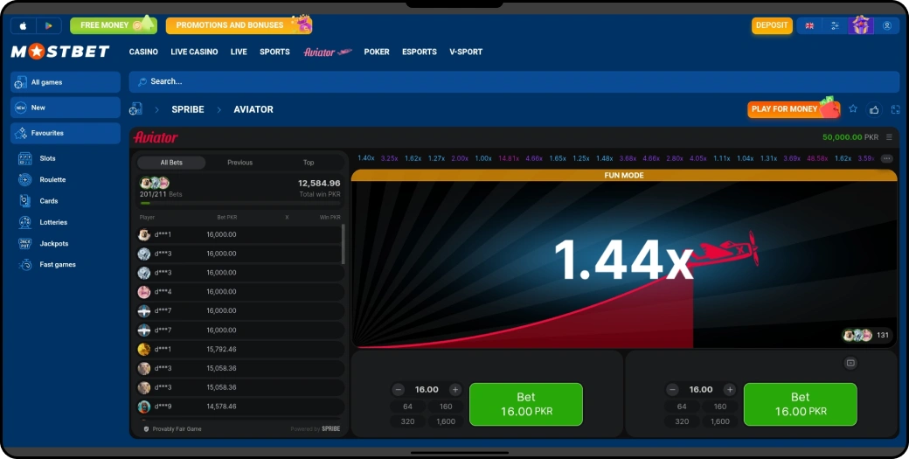Open SPORTS menu
Screen dimensions: 909x459
click(x=274, y=52)
